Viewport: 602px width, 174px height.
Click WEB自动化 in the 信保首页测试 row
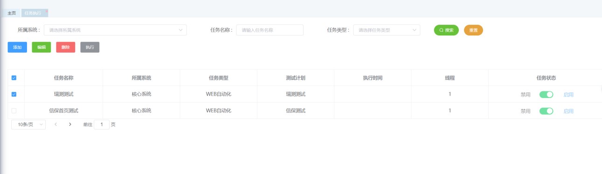coord(219,111)
